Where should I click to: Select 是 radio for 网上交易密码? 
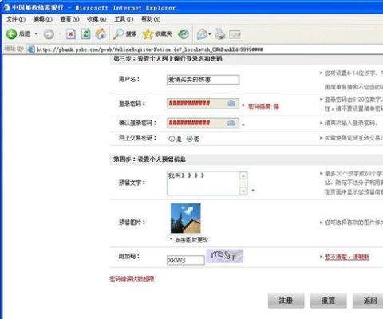172,139
